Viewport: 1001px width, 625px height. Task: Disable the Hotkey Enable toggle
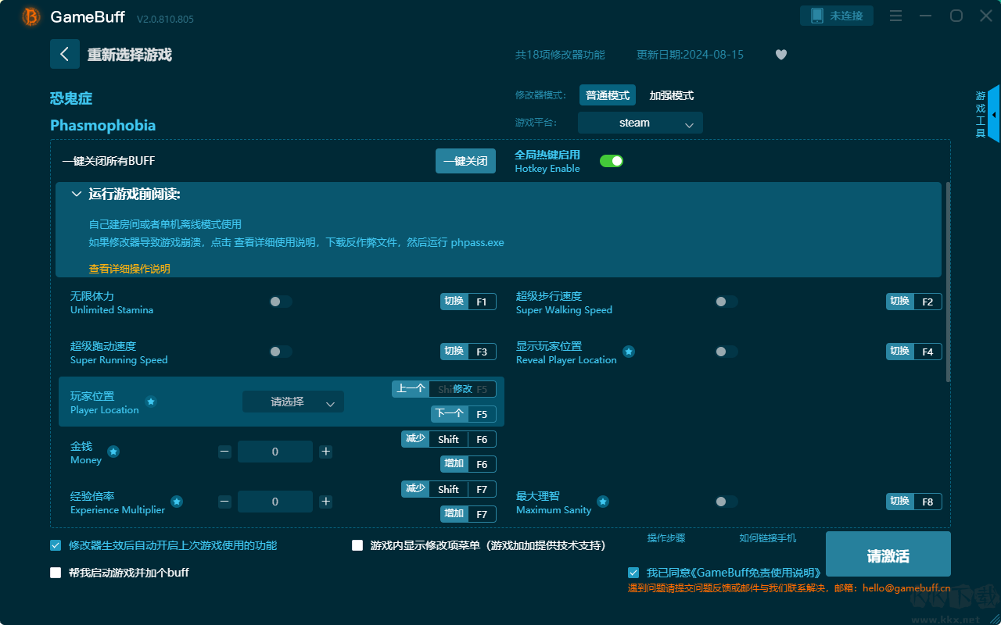pyautogui.click(x=611, y=160)
